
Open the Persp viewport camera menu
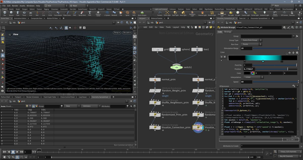coord(117,32)
